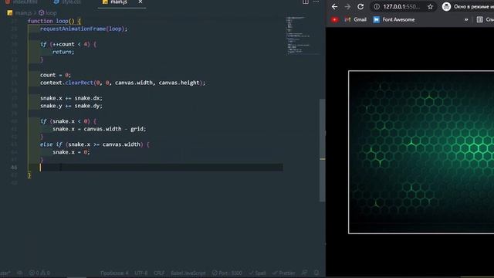Click 'context.clearRect' call
The image size is (494, 278).
pos(123,83)
